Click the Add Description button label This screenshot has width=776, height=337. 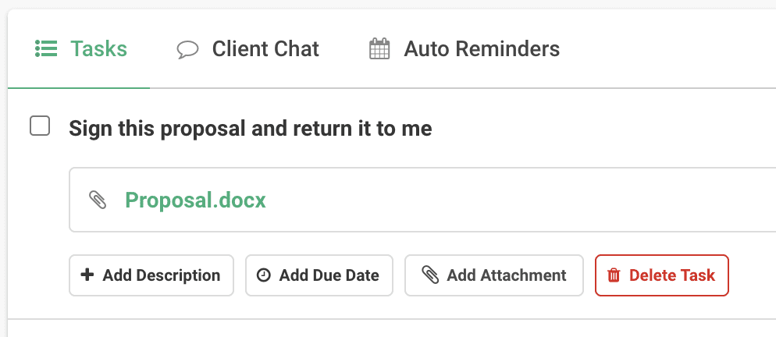[162, 275]
